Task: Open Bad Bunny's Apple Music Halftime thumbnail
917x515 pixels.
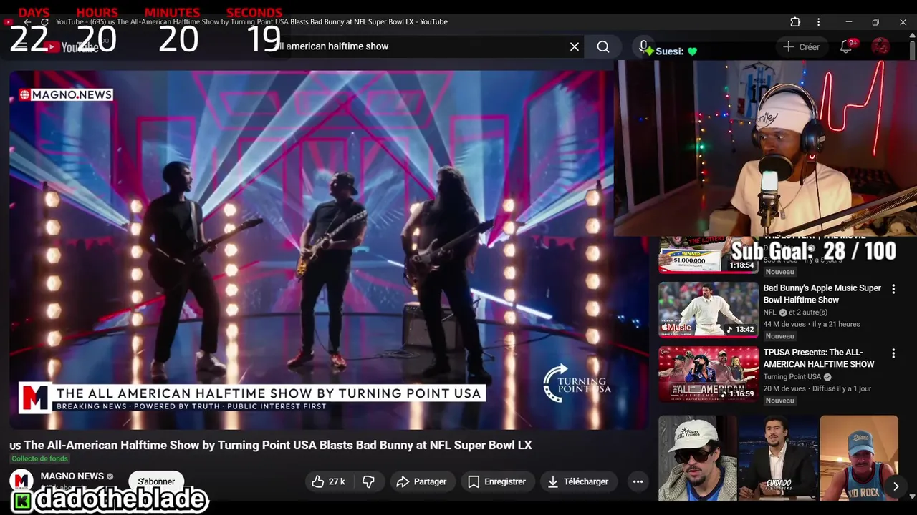Action: [x=709, y=309]
